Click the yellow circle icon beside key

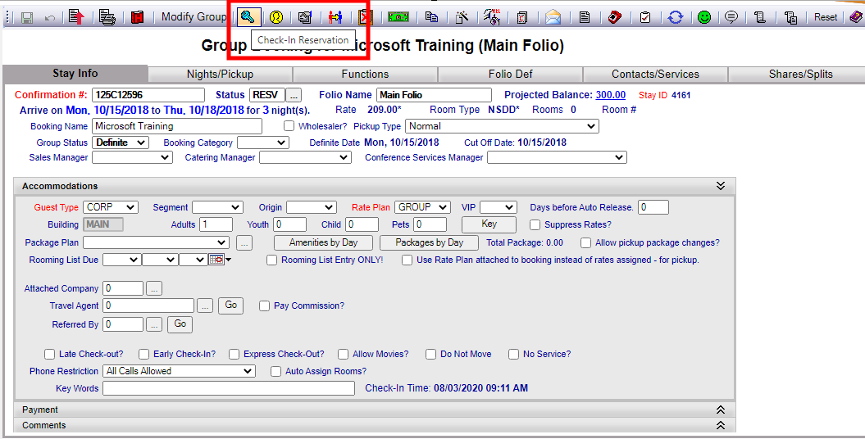(276, 16)
